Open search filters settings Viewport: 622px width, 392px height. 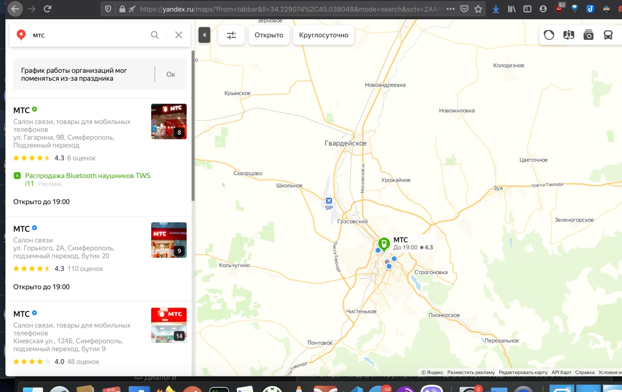click(231, 35)
